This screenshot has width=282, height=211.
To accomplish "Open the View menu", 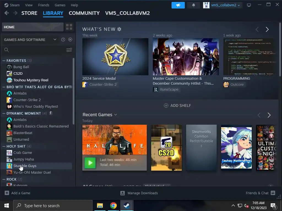I will click(29, 5).
